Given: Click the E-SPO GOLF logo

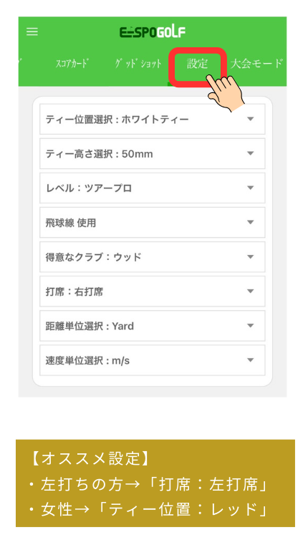Looking at the screenshot, I should (x=153, y=32).
